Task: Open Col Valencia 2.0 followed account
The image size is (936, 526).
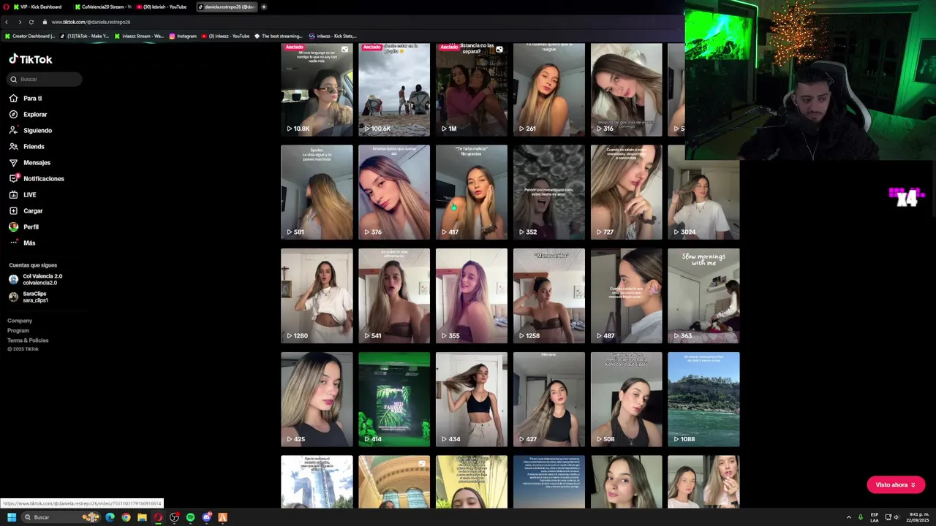Action: point(36,279)
